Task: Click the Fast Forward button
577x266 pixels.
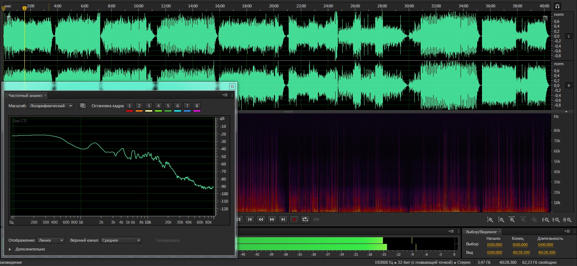Action: [272, 219]
